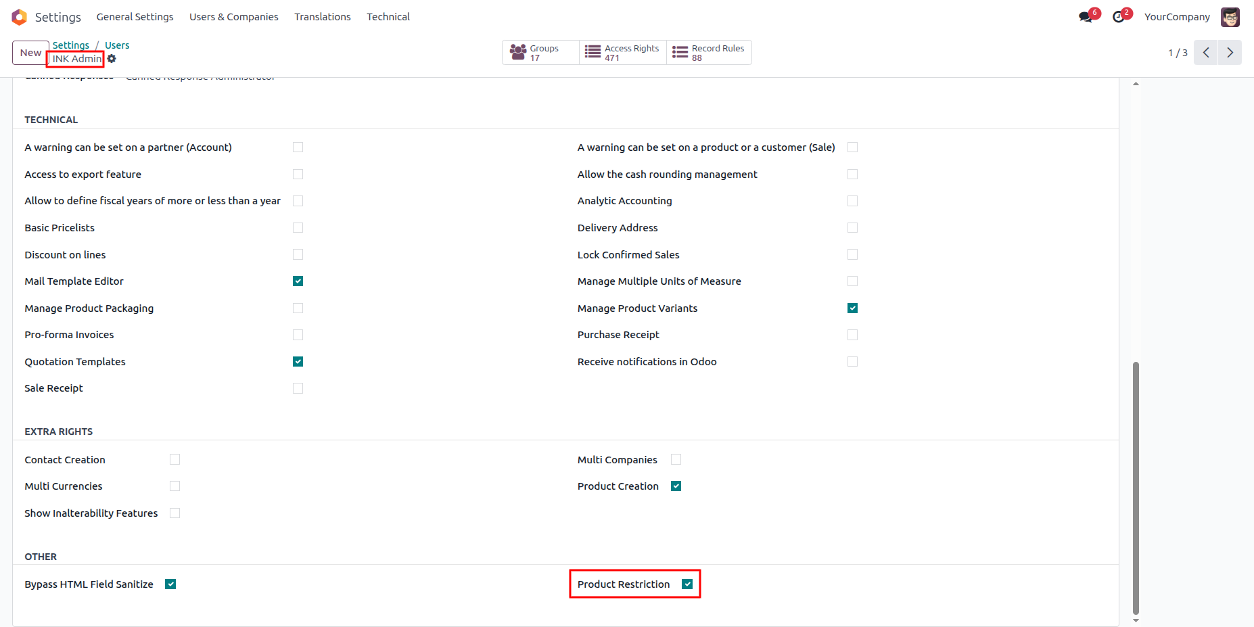This screenshot has width=1254, height=627.
Task: Enable Access to export feature checkbox
Action: pos(298,175)
